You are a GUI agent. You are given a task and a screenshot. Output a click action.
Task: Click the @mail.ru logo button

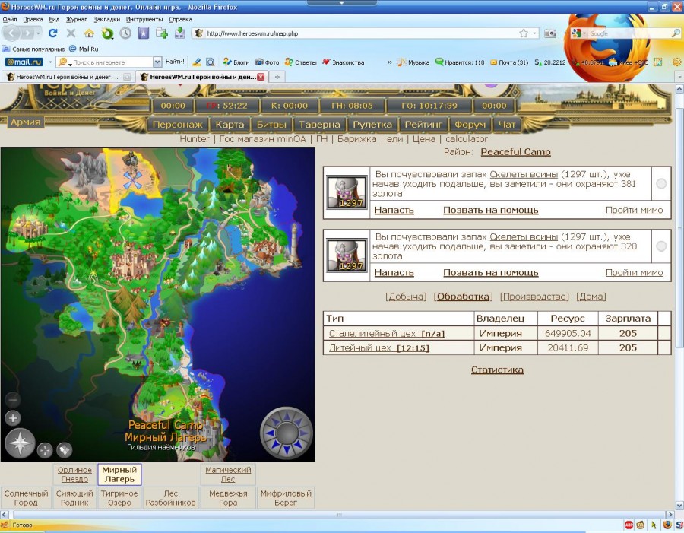pyautogui.click(x=24, y=62)
